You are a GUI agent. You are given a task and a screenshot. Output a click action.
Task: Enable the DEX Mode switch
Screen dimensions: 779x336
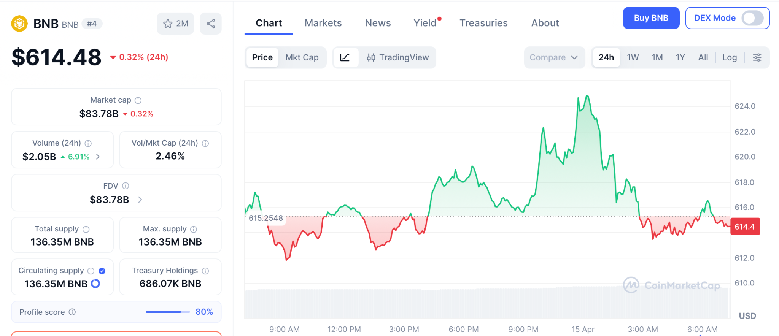752,18
